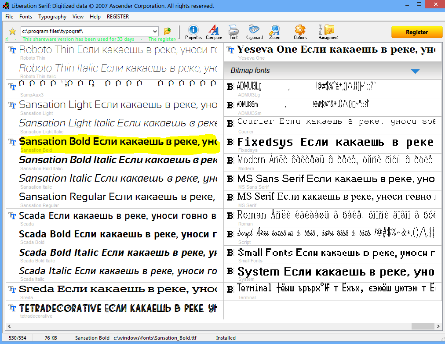Click the favorites star icon
Image resolution: width=445 pixels, height=344 pixels.
tap(12, 31)
